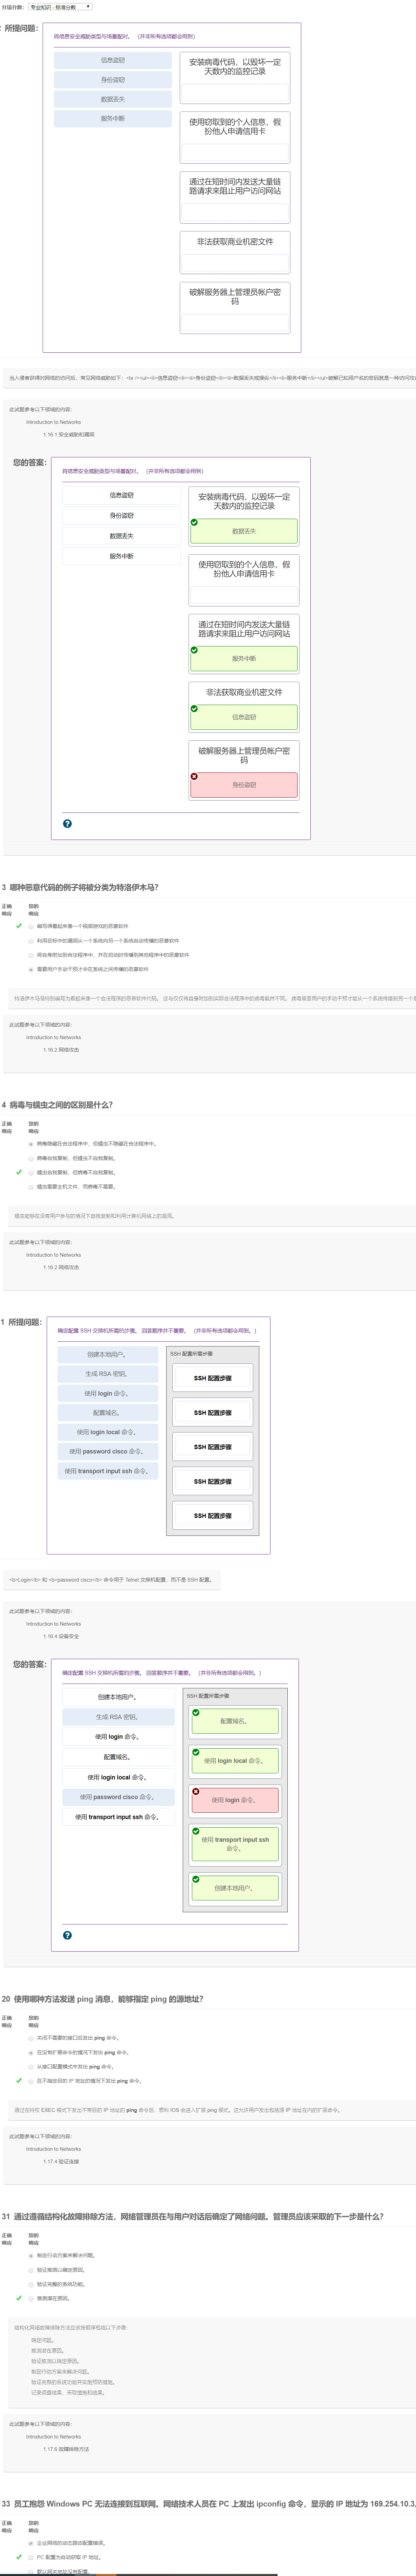Click 身份盗窃 item in the question panel
416x2576 pixels.
(113, 80)
